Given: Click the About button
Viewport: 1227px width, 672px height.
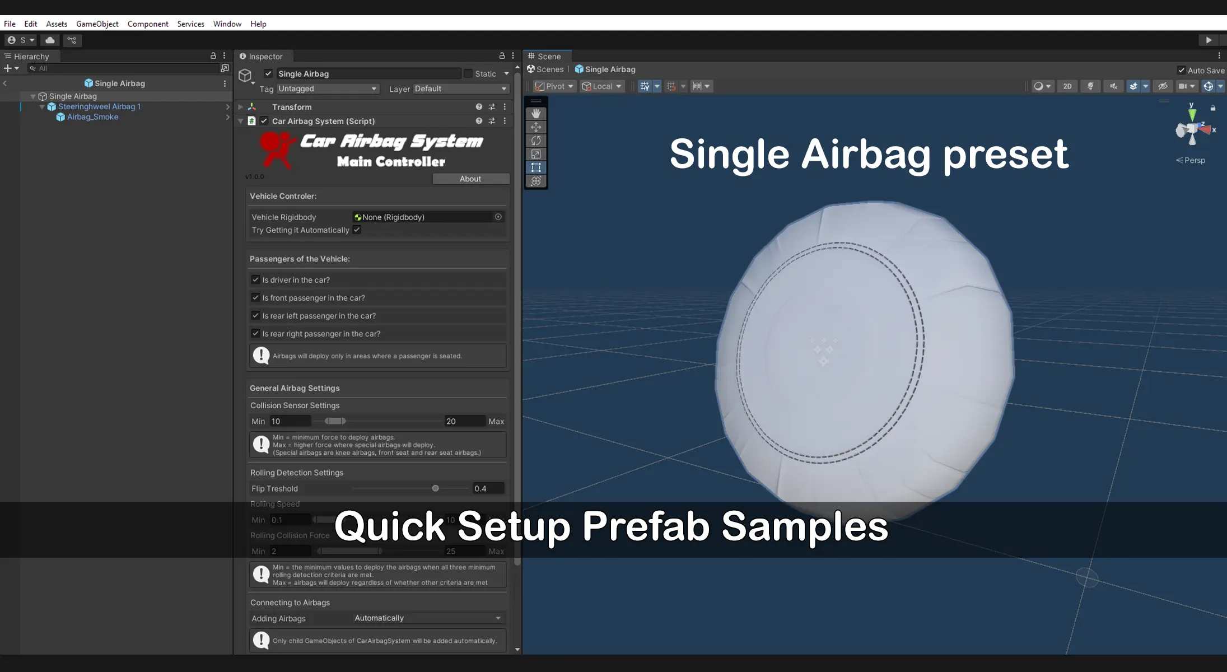Looking at the screenshot, I should [470, 179].
